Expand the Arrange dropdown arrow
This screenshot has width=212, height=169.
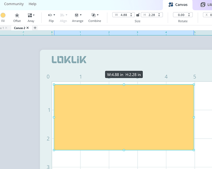81,15
